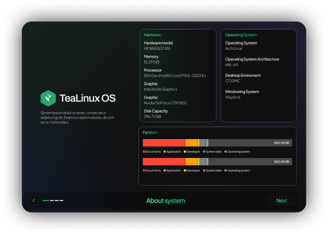Image resolution: width=328 pixels, height=234 pixels.
Task: Select the disk capacity value 296.71 GiB
Action: 152,117
